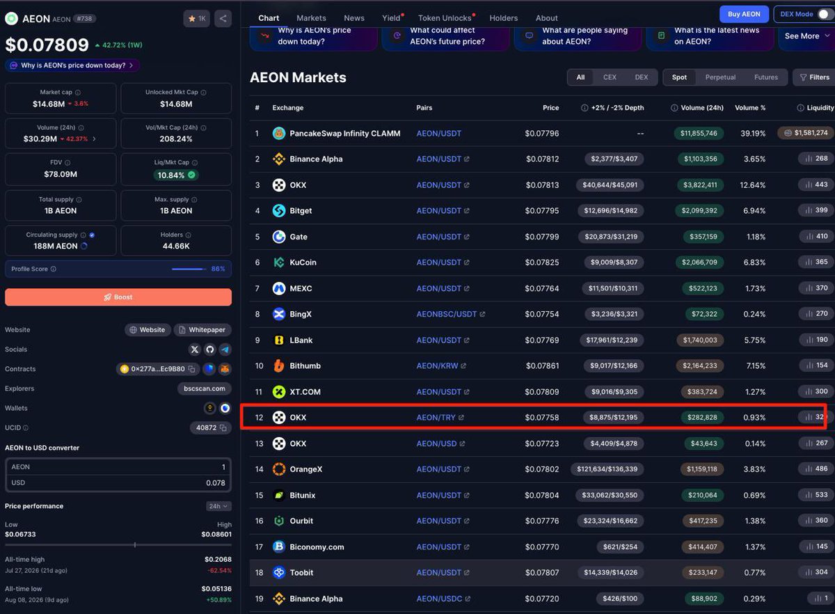Click the Bithumb exchange logo
This screenshot has width=835, height=614.
click(x=279, y=365)
